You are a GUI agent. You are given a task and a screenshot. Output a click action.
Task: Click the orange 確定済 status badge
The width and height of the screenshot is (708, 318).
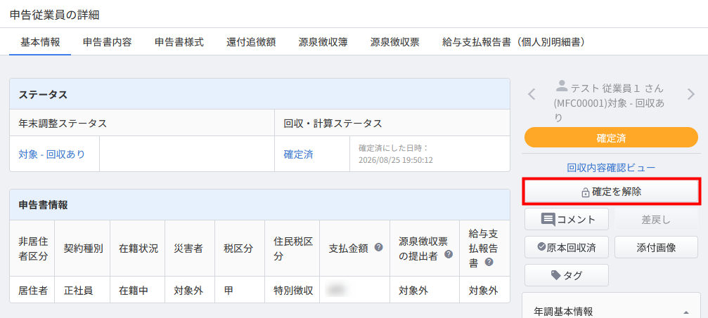point(612,138)
